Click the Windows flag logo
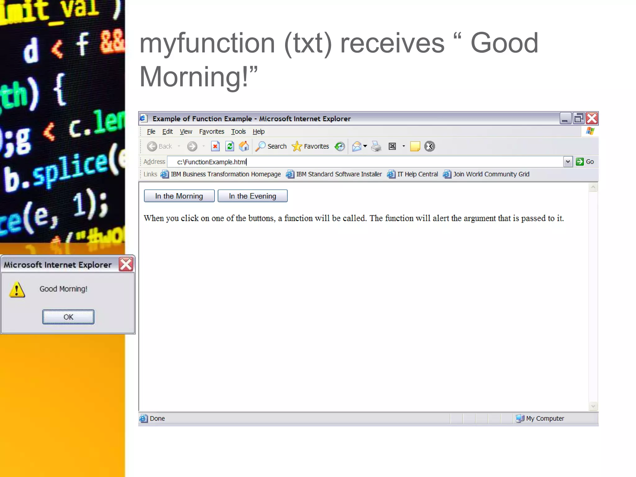Viewport: 636px width, 477px height. point(590,131)
